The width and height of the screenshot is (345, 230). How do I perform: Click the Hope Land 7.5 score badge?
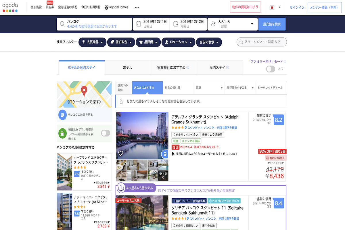[x=76, y=174]
